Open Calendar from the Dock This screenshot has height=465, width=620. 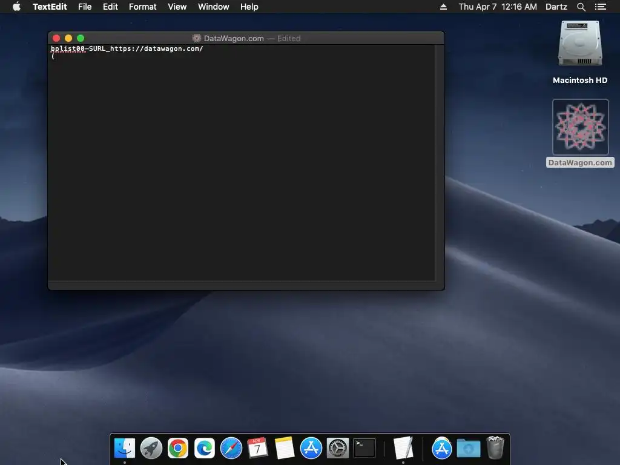pyautogui.click(x=257, y=448)
